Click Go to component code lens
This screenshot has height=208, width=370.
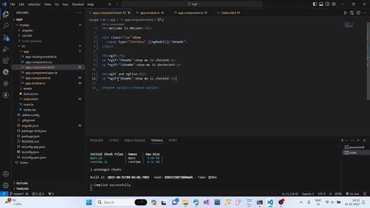coord(113,24)
